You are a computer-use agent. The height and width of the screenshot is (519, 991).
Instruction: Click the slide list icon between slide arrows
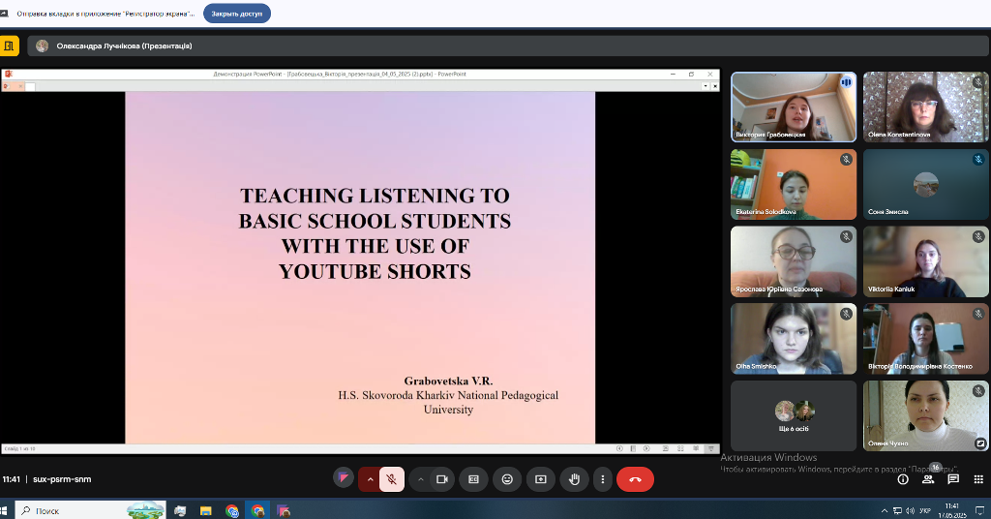tap(633, 449)
